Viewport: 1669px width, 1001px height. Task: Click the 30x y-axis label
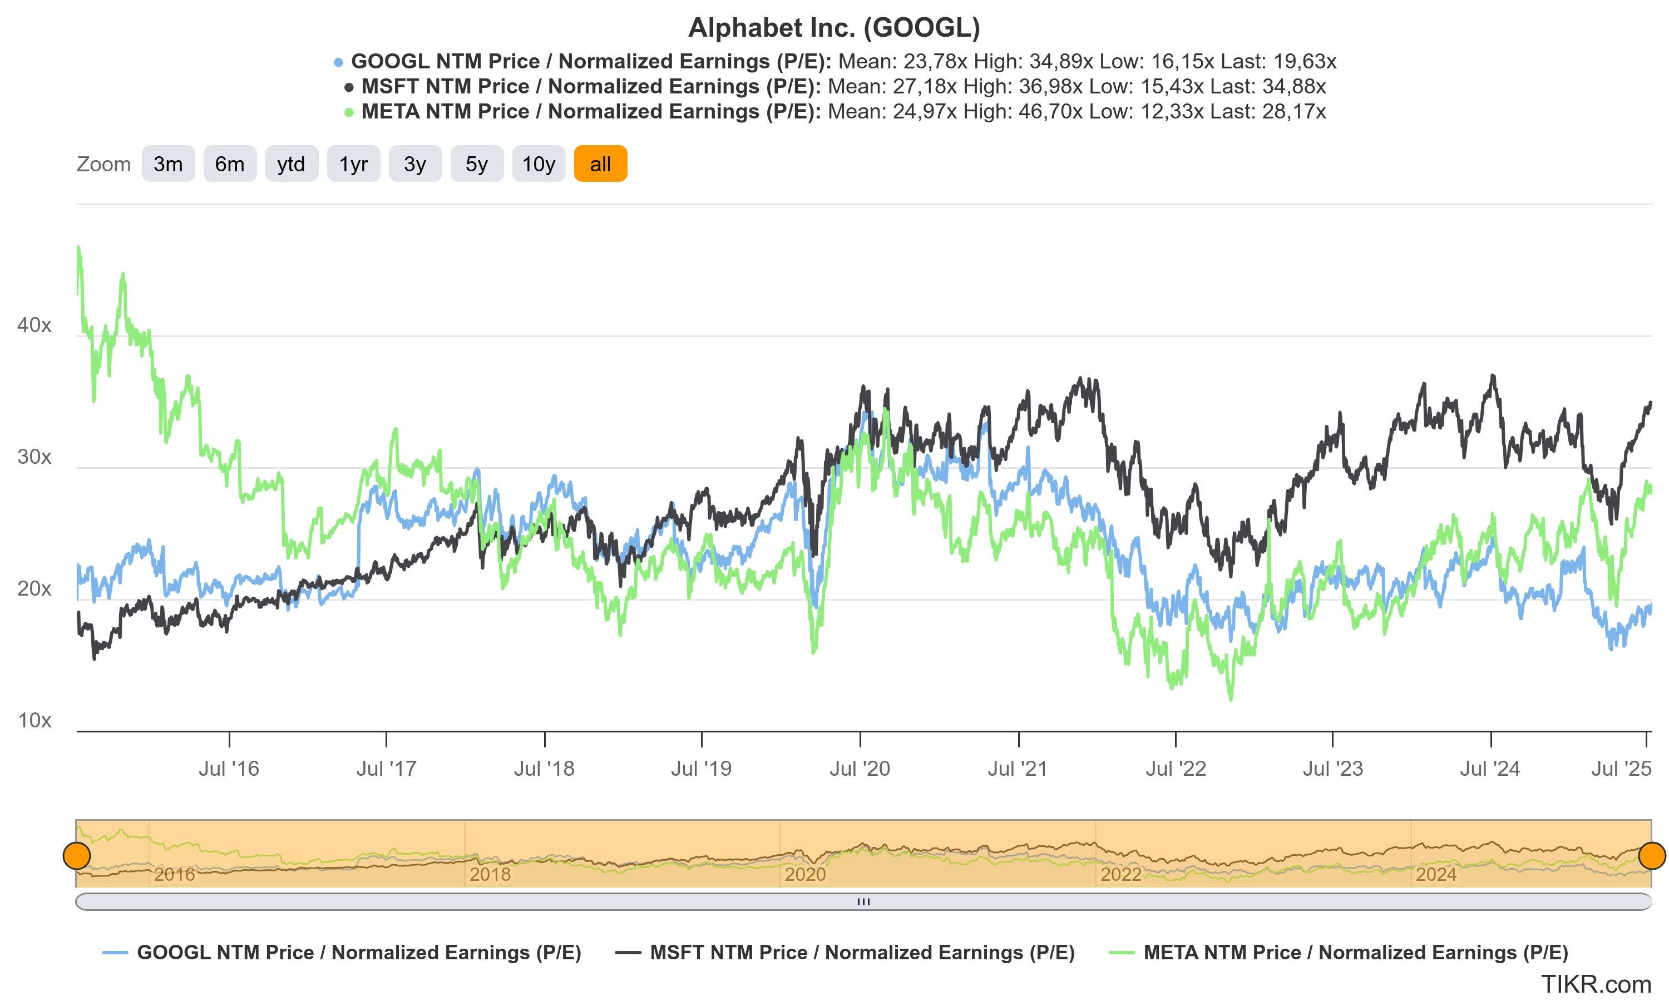pos(34,457)
